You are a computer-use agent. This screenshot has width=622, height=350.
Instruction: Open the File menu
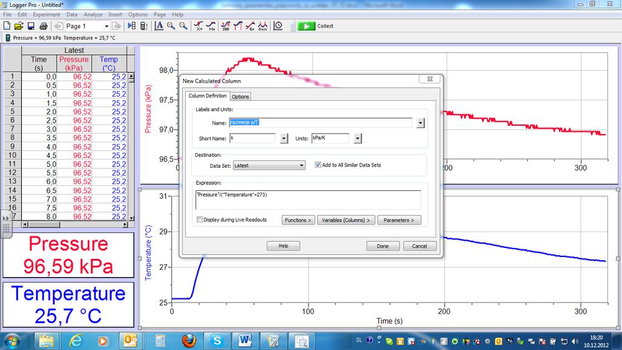(7, 15)
